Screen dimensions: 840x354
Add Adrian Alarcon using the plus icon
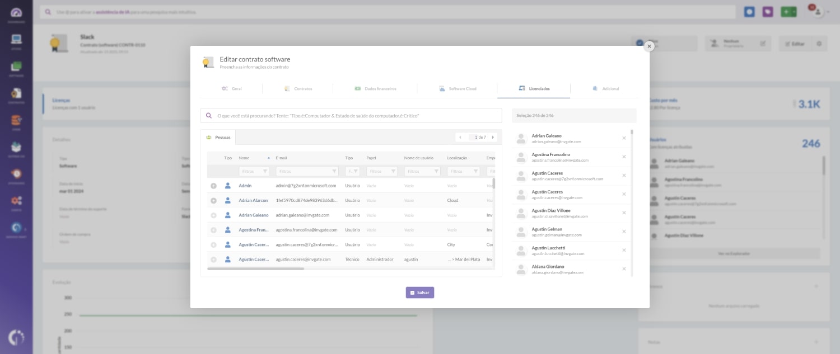coord(213,200)
